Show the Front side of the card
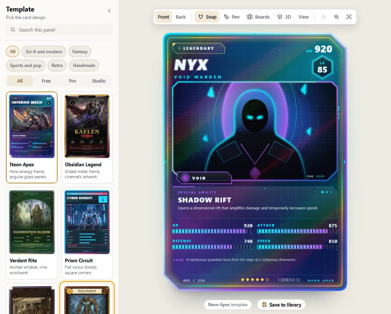The image size is (391, 314). (163, 17)
